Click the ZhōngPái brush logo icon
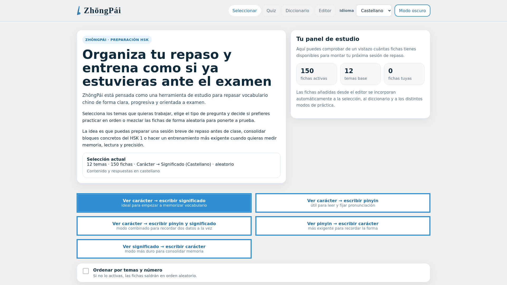507x285 pixels. point(79,11)
